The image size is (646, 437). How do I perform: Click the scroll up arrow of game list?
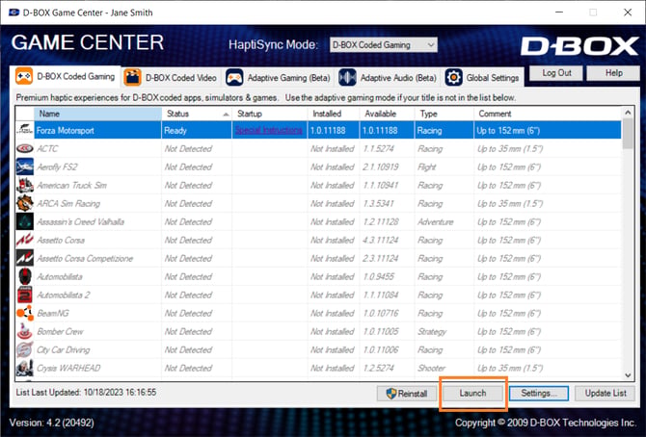[x=628, y=113]
